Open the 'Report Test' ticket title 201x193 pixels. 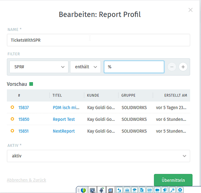(x=64, y=119)
